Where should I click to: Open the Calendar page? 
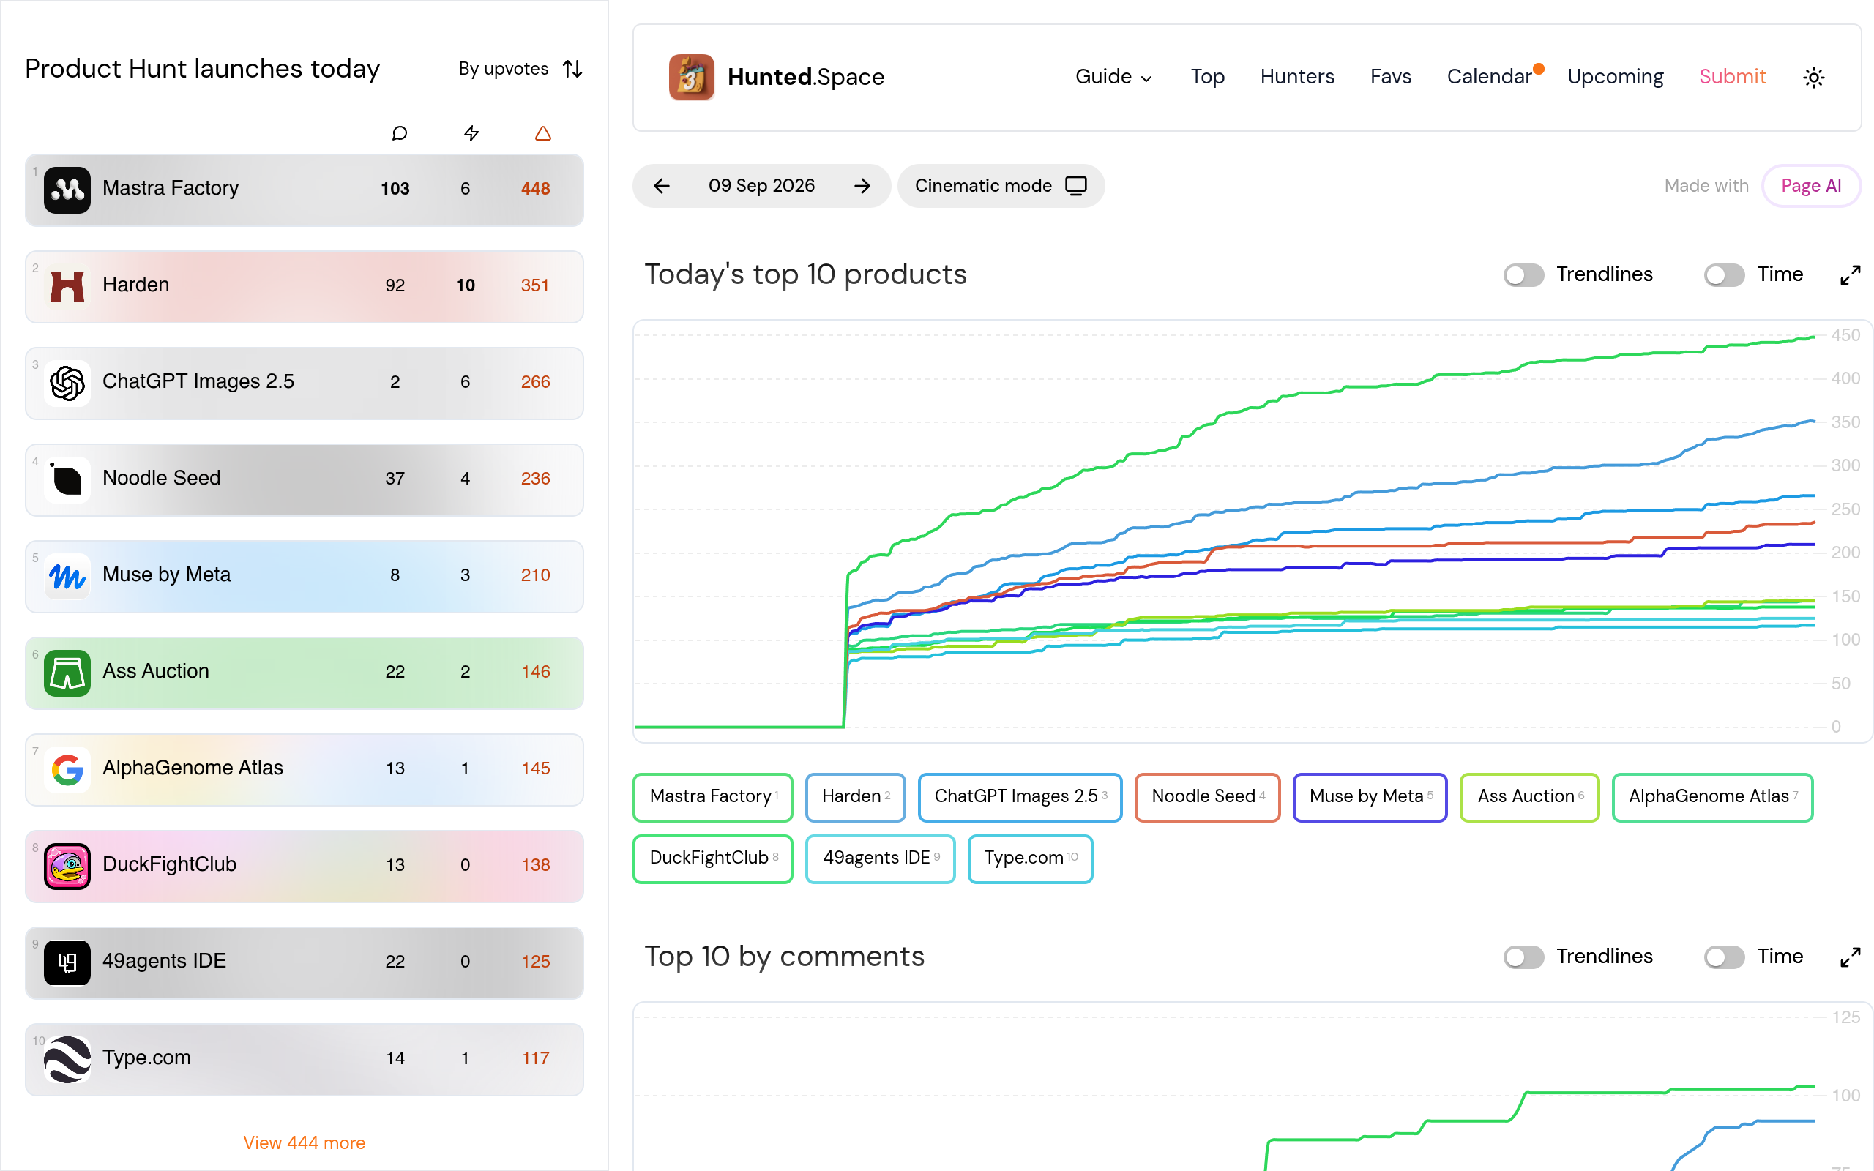click(x=1489, y=77)
